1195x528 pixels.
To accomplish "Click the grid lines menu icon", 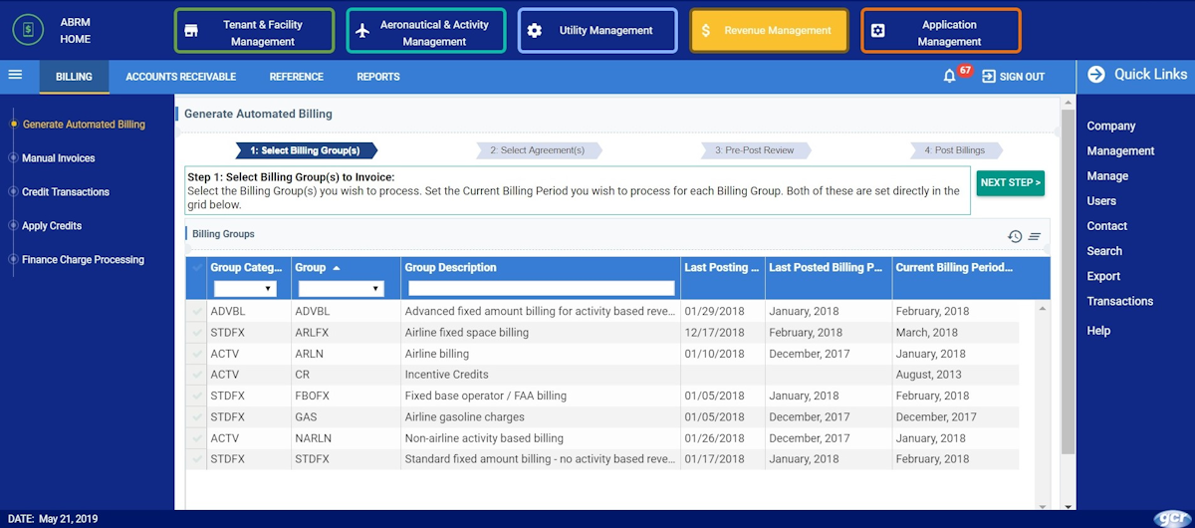I will (1035, 236).
